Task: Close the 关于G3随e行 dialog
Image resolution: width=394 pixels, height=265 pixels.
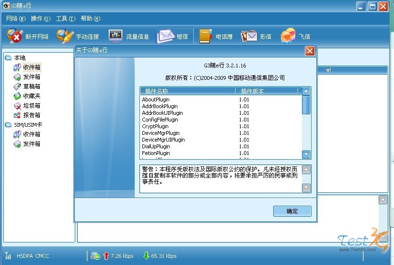Action: point(310,51)
